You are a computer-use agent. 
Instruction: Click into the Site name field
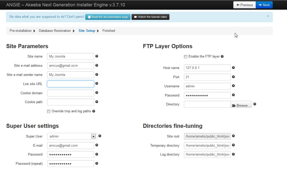coord(70,57)
